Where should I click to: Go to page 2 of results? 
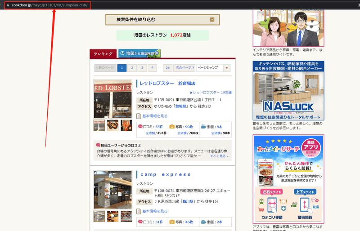pos(132,68)
